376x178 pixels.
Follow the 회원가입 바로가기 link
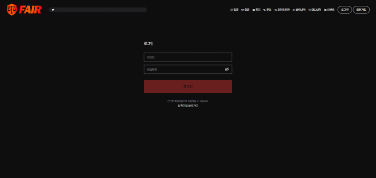pyautogui.click(x=188, y=106)
